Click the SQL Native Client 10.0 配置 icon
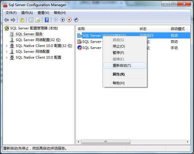194x154 pixels. (12, 57)
